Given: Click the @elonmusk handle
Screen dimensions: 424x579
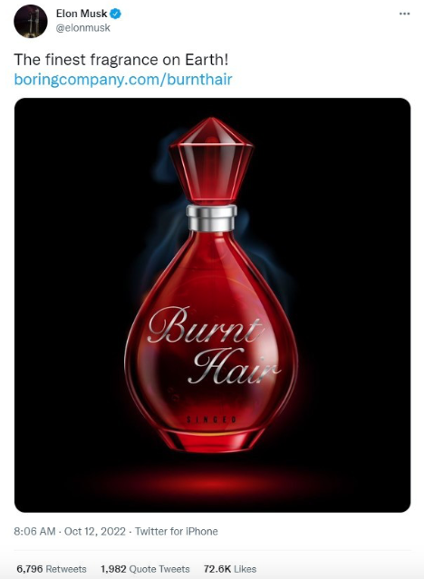Looking at the screenshot, I should click(82, 28).
